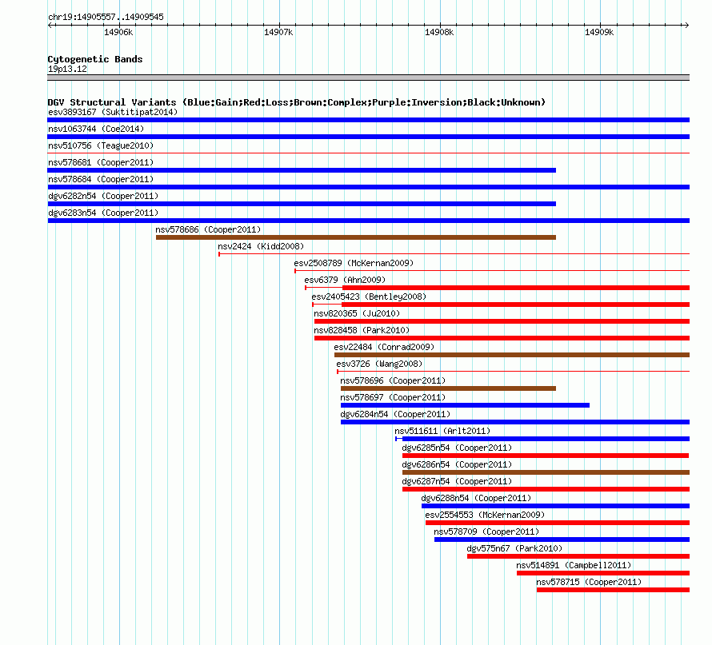
Task: Click the nsv820365 (Ju2010) label
Action: pos(357,313)
